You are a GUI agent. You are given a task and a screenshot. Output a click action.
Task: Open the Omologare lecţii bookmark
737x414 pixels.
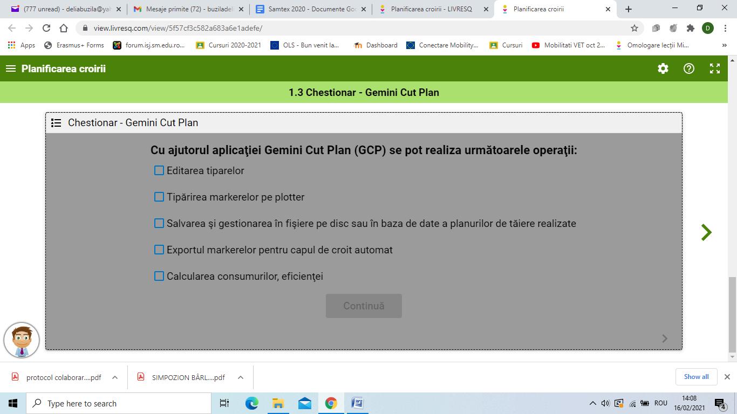[x=652, y=45]
